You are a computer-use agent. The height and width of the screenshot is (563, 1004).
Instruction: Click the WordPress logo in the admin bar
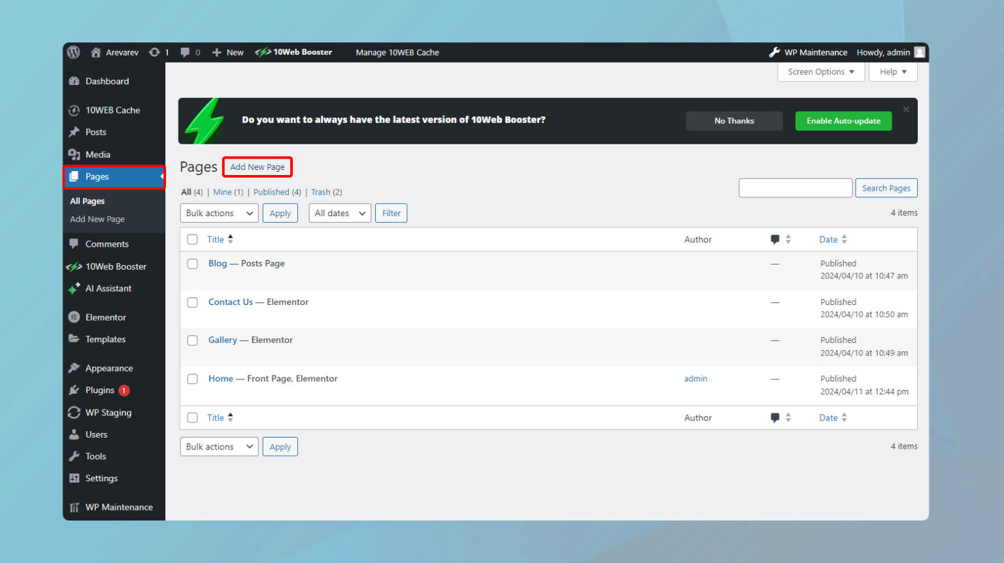tap(73, 52)
